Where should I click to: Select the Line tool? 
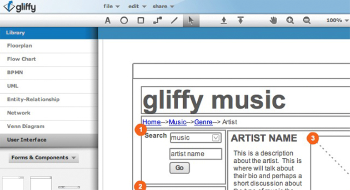(174, 20)
